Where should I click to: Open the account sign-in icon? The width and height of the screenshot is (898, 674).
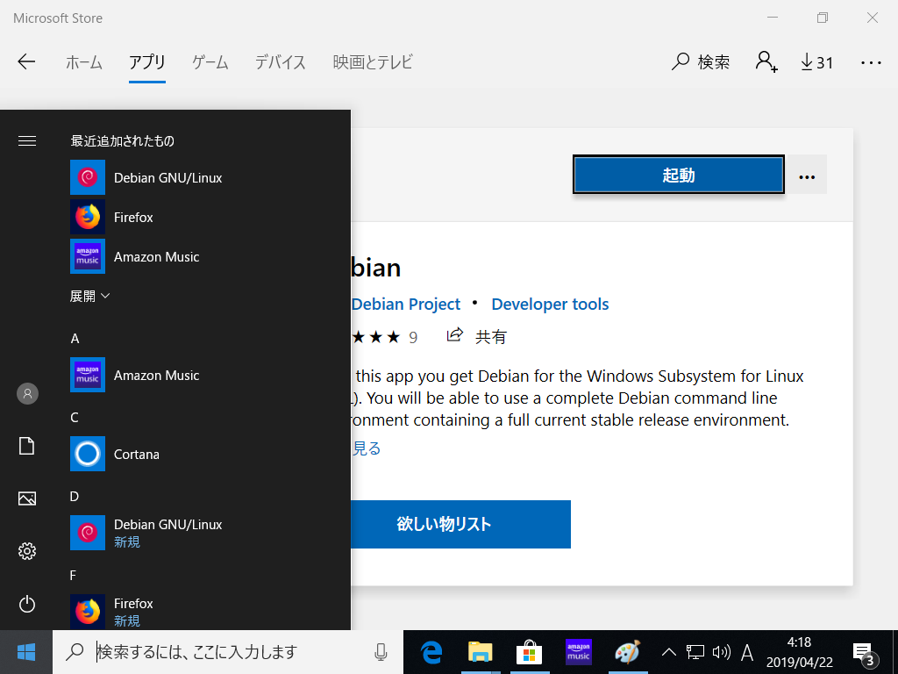pyautogui.click(x=766, y=62)
